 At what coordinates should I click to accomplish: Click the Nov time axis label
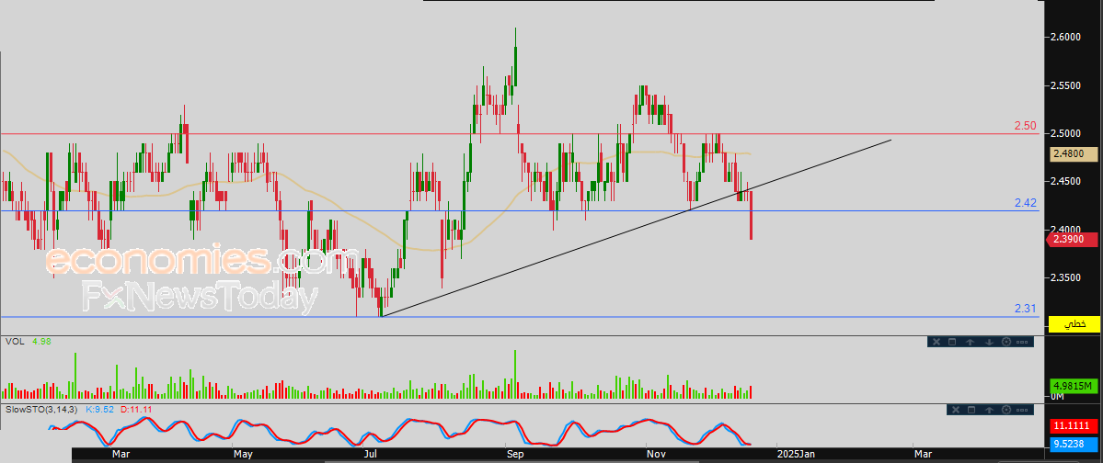click(655, 455)
